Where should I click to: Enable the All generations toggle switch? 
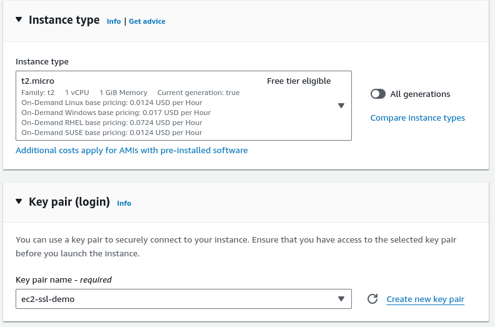click(x=377, y=94)
